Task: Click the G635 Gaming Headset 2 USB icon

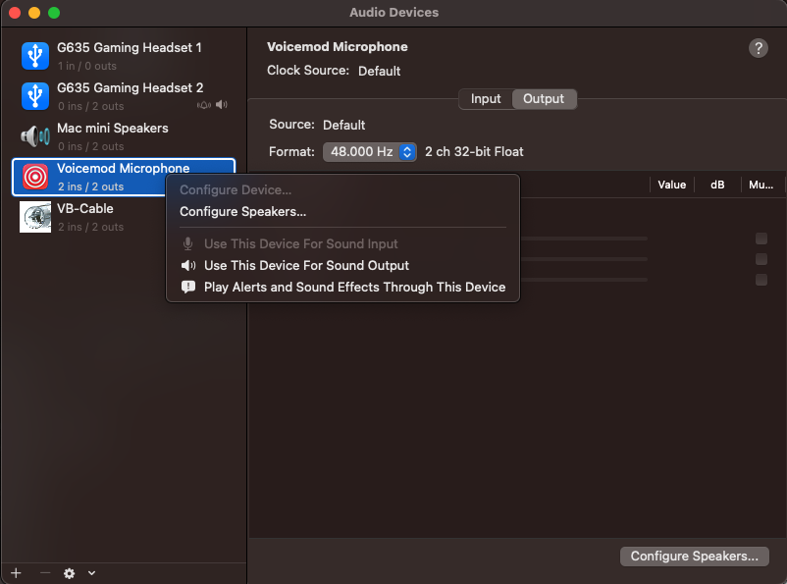Action: (x=35, y=96)
